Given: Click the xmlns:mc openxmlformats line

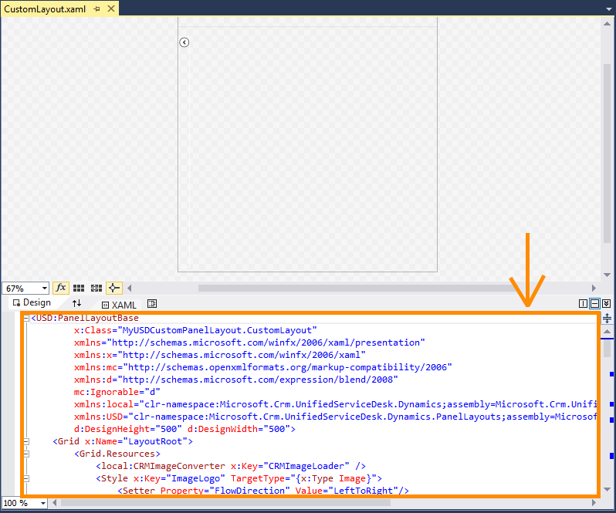Looking at the screenshot, I should (262, 367).
